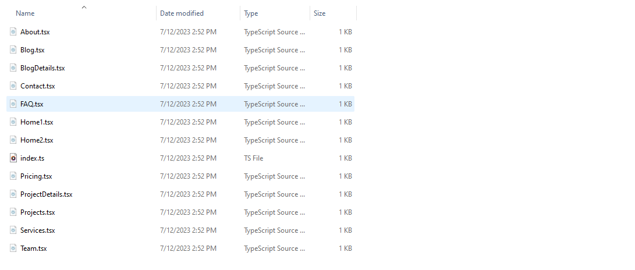Select the ProjectDetails.tsx file name
Screen dimensions: 635x270
(x=46, y=194)
